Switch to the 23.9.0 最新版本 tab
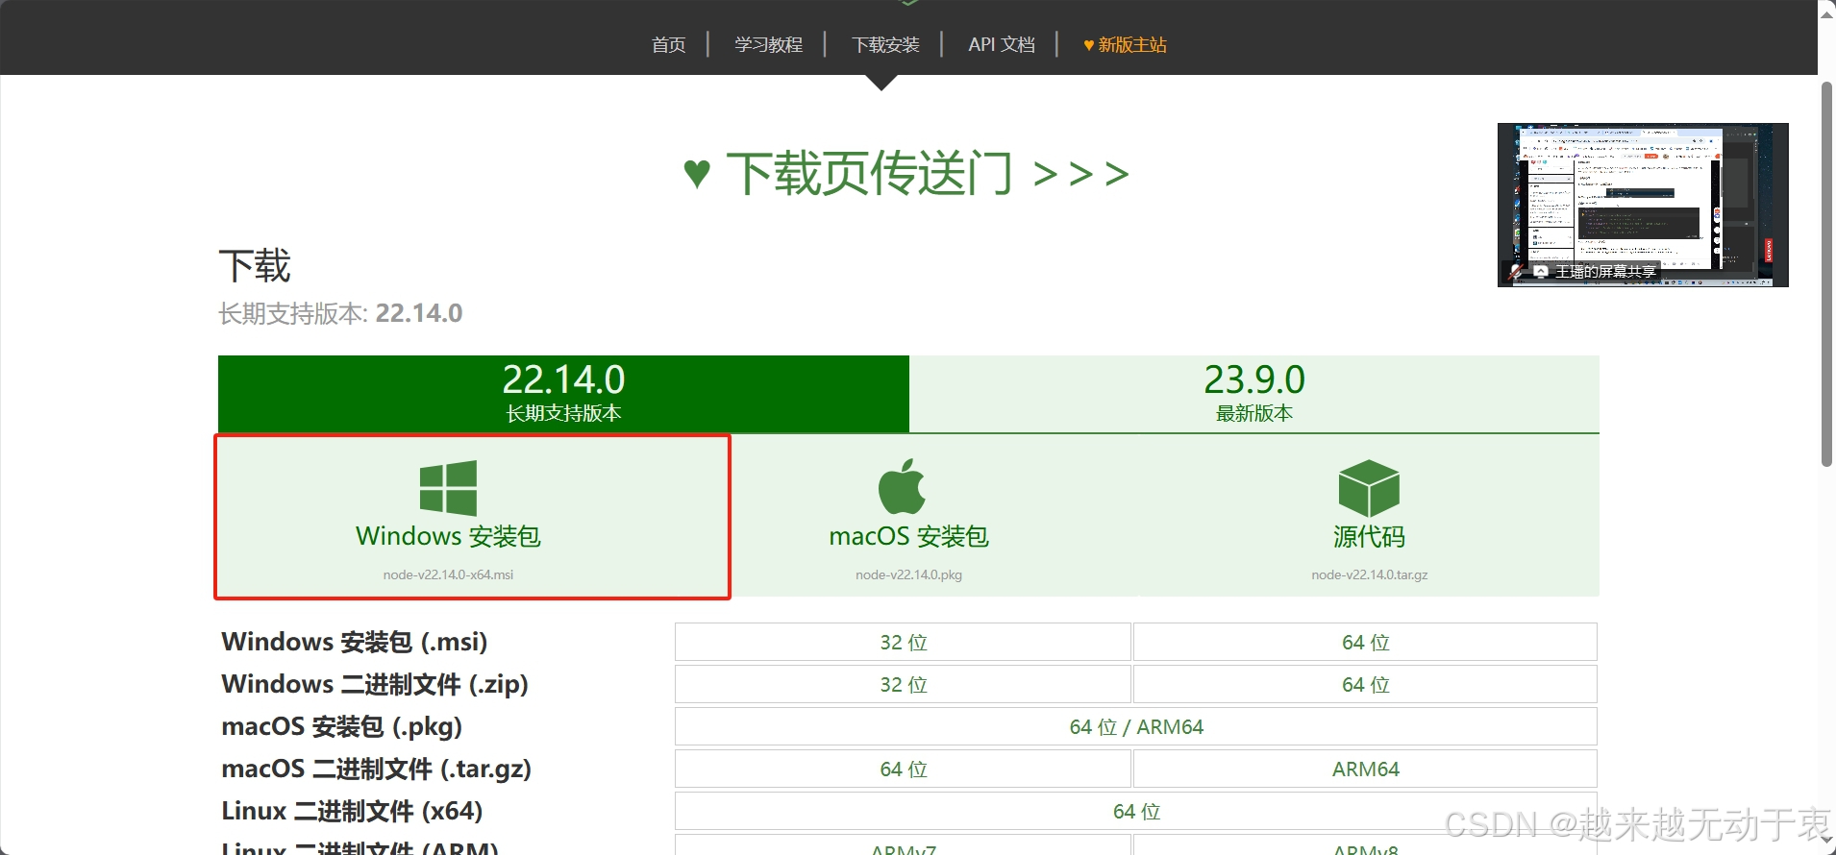 [1254, 394]
